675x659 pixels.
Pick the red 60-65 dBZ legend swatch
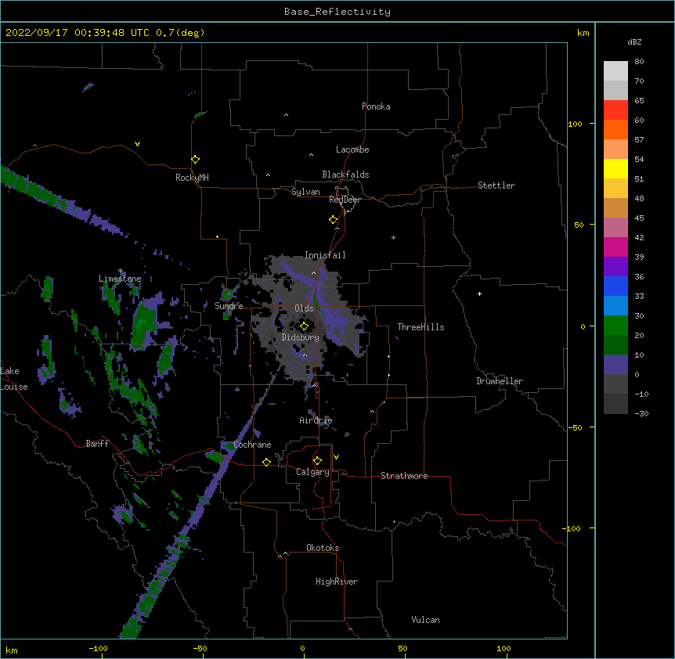coord(615,110)
